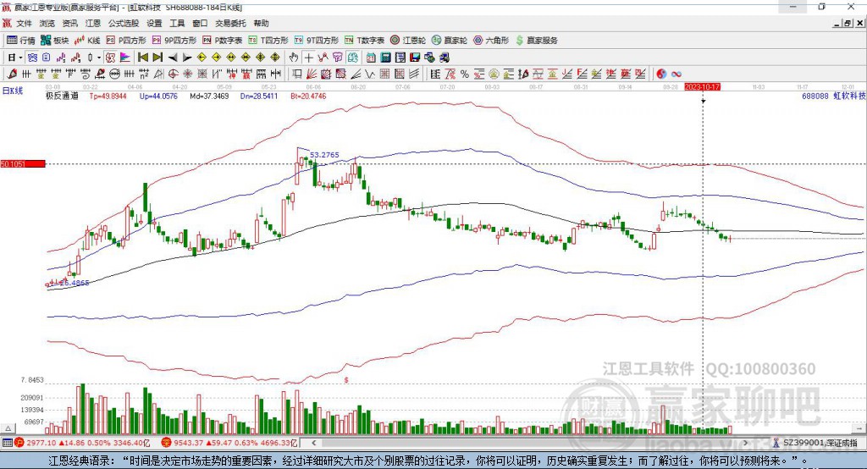This screenshot has height=469, width=867.
Task: Launch the 赢家轮 wheel tool
Action: pos(450,41)
